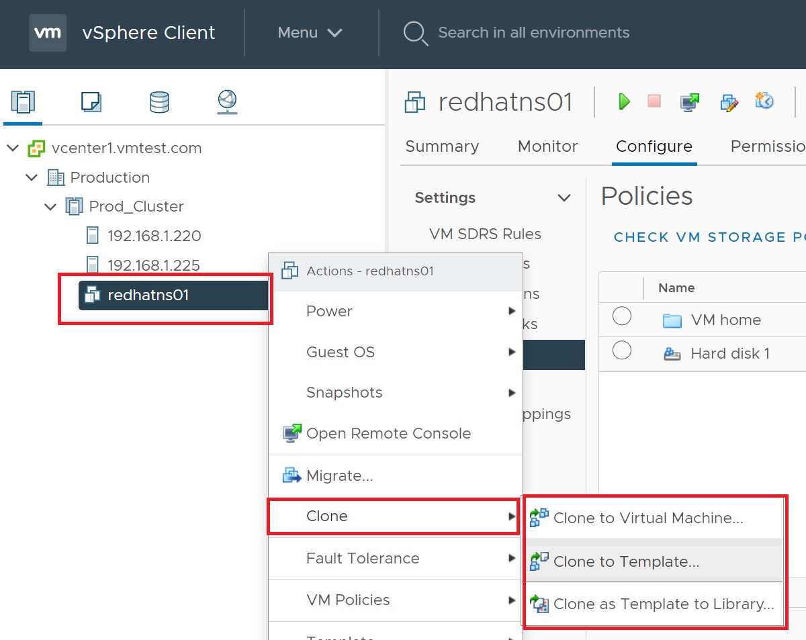Viewport: 806px width, 640px height.
Task: Click the edit settings toolbar icon
Action: tap(729, 102)
